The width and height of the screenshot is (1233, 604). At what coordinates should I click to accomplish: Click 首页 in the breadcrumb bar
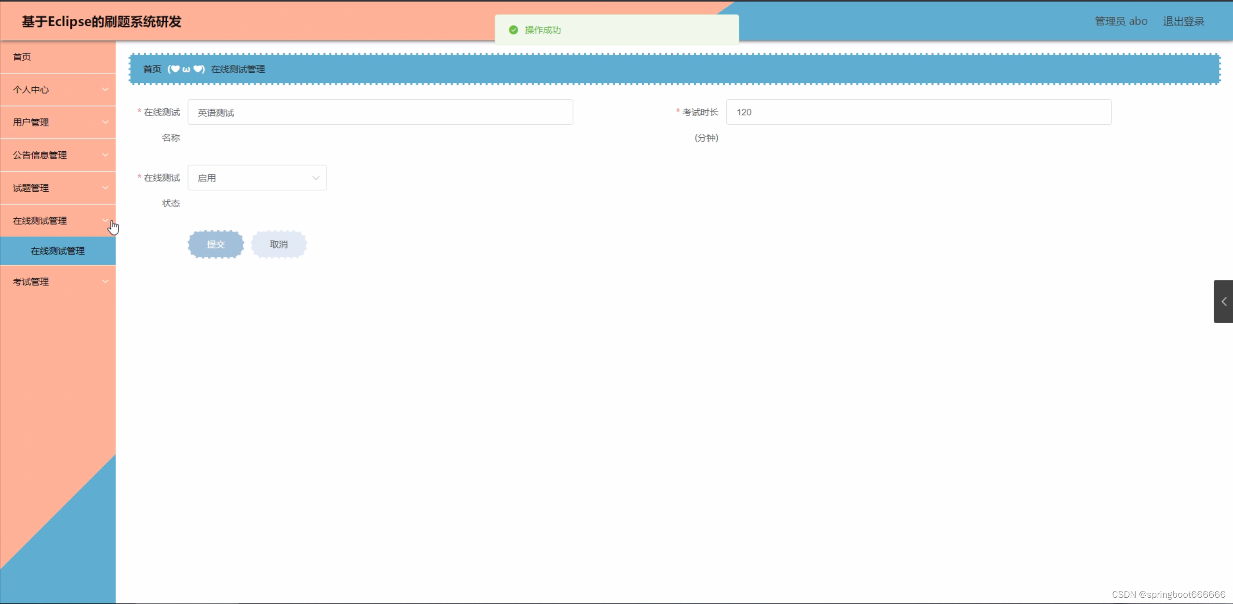point(152,69)
